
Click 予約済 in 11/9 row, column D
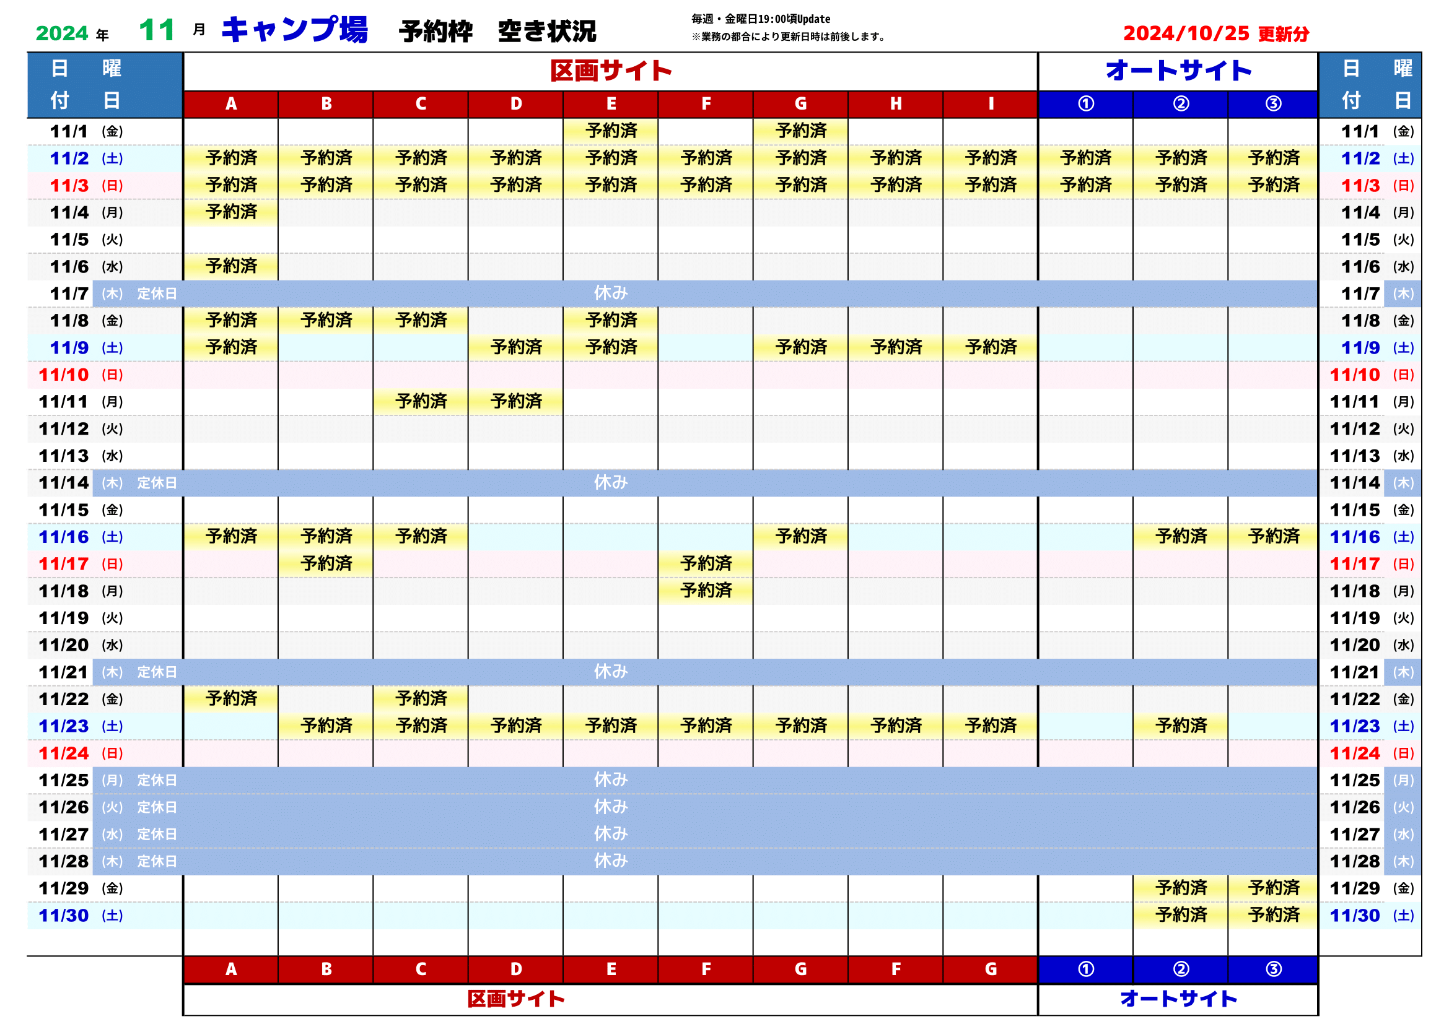pyautogui.click(x=516, y=347)
